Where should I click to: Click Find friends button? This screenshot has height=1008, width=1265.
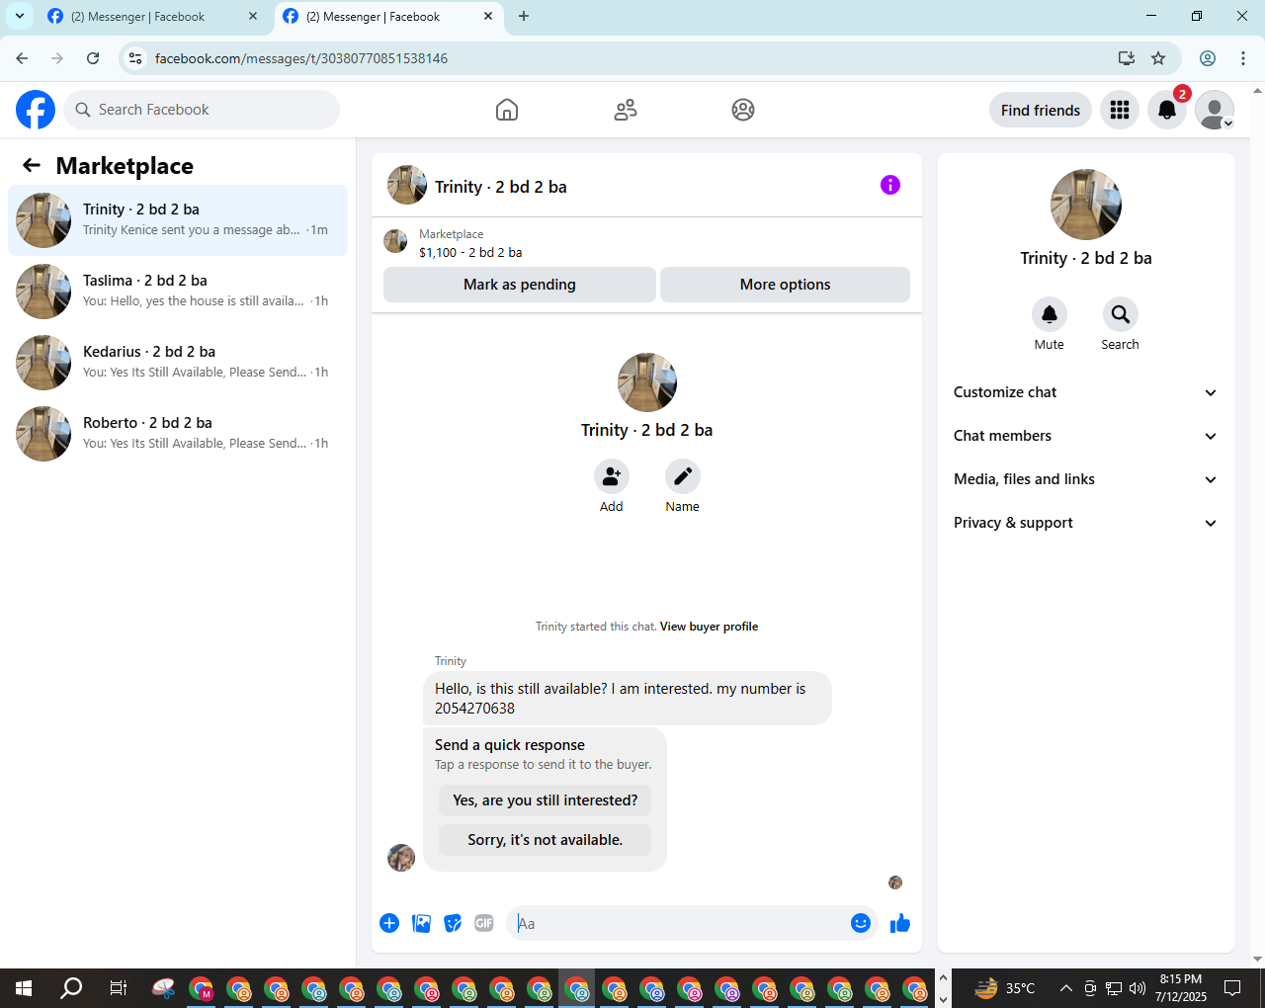pyautogui.click(x=1041, y=110)
